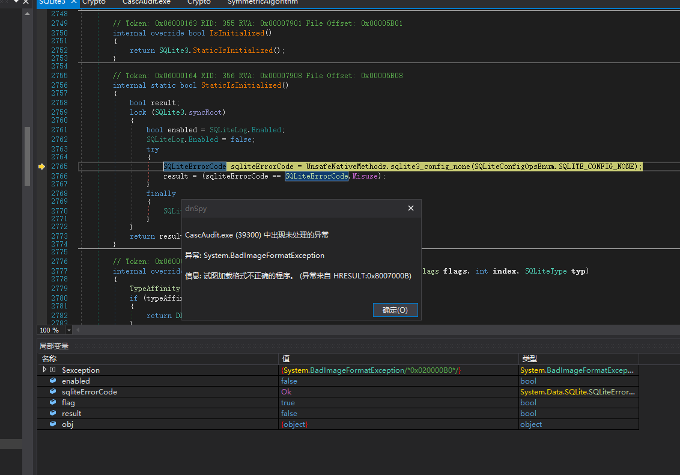This screenshot has height=475, width=680.
Task: Click the 确定(O) button in dialog
Action: tap(395, 310)
